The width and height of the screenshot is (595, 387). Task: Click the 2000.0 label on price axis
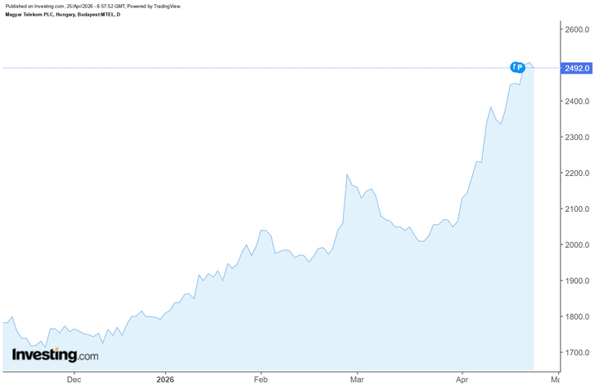point(577,245)
